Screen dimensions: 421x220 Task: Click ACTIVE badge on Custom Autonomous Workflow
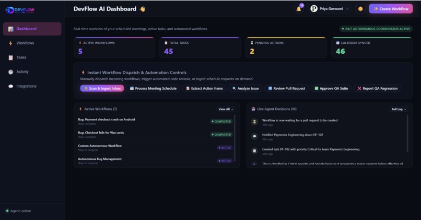[x=225, y=148]
